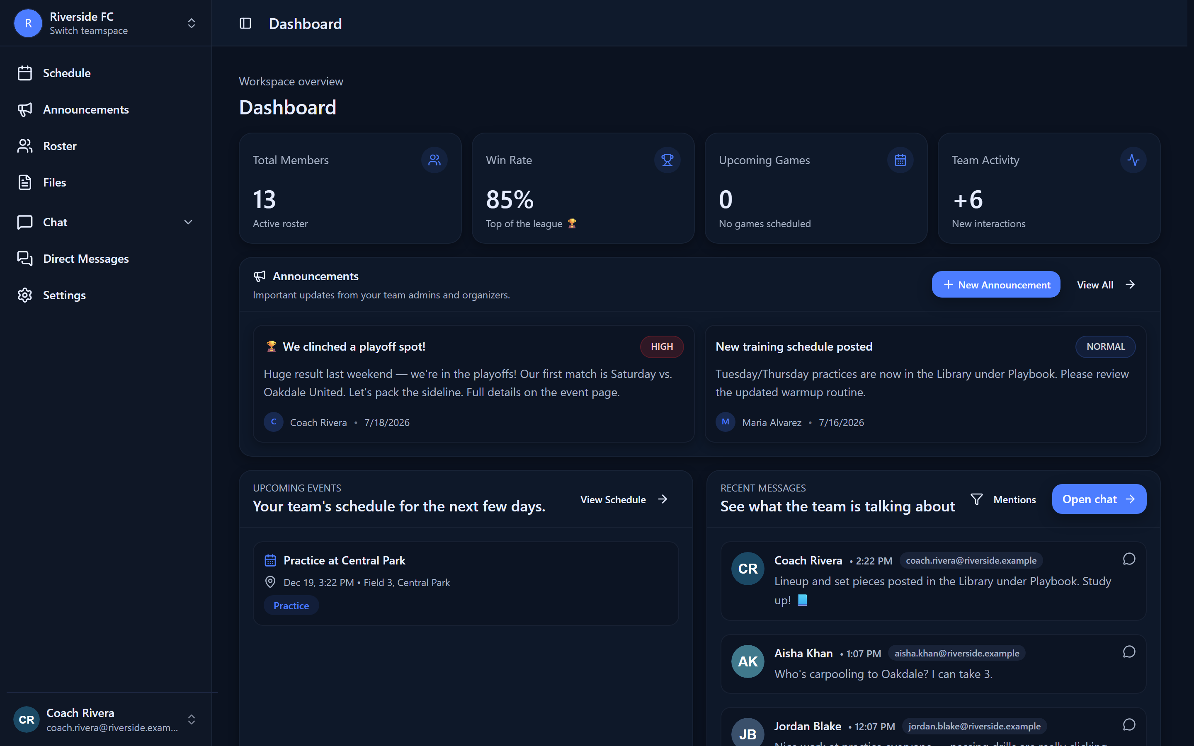Create a New Announcement
Image resolution: width=1194 pixels, height=746 pixels.
[x=996, y=285]
